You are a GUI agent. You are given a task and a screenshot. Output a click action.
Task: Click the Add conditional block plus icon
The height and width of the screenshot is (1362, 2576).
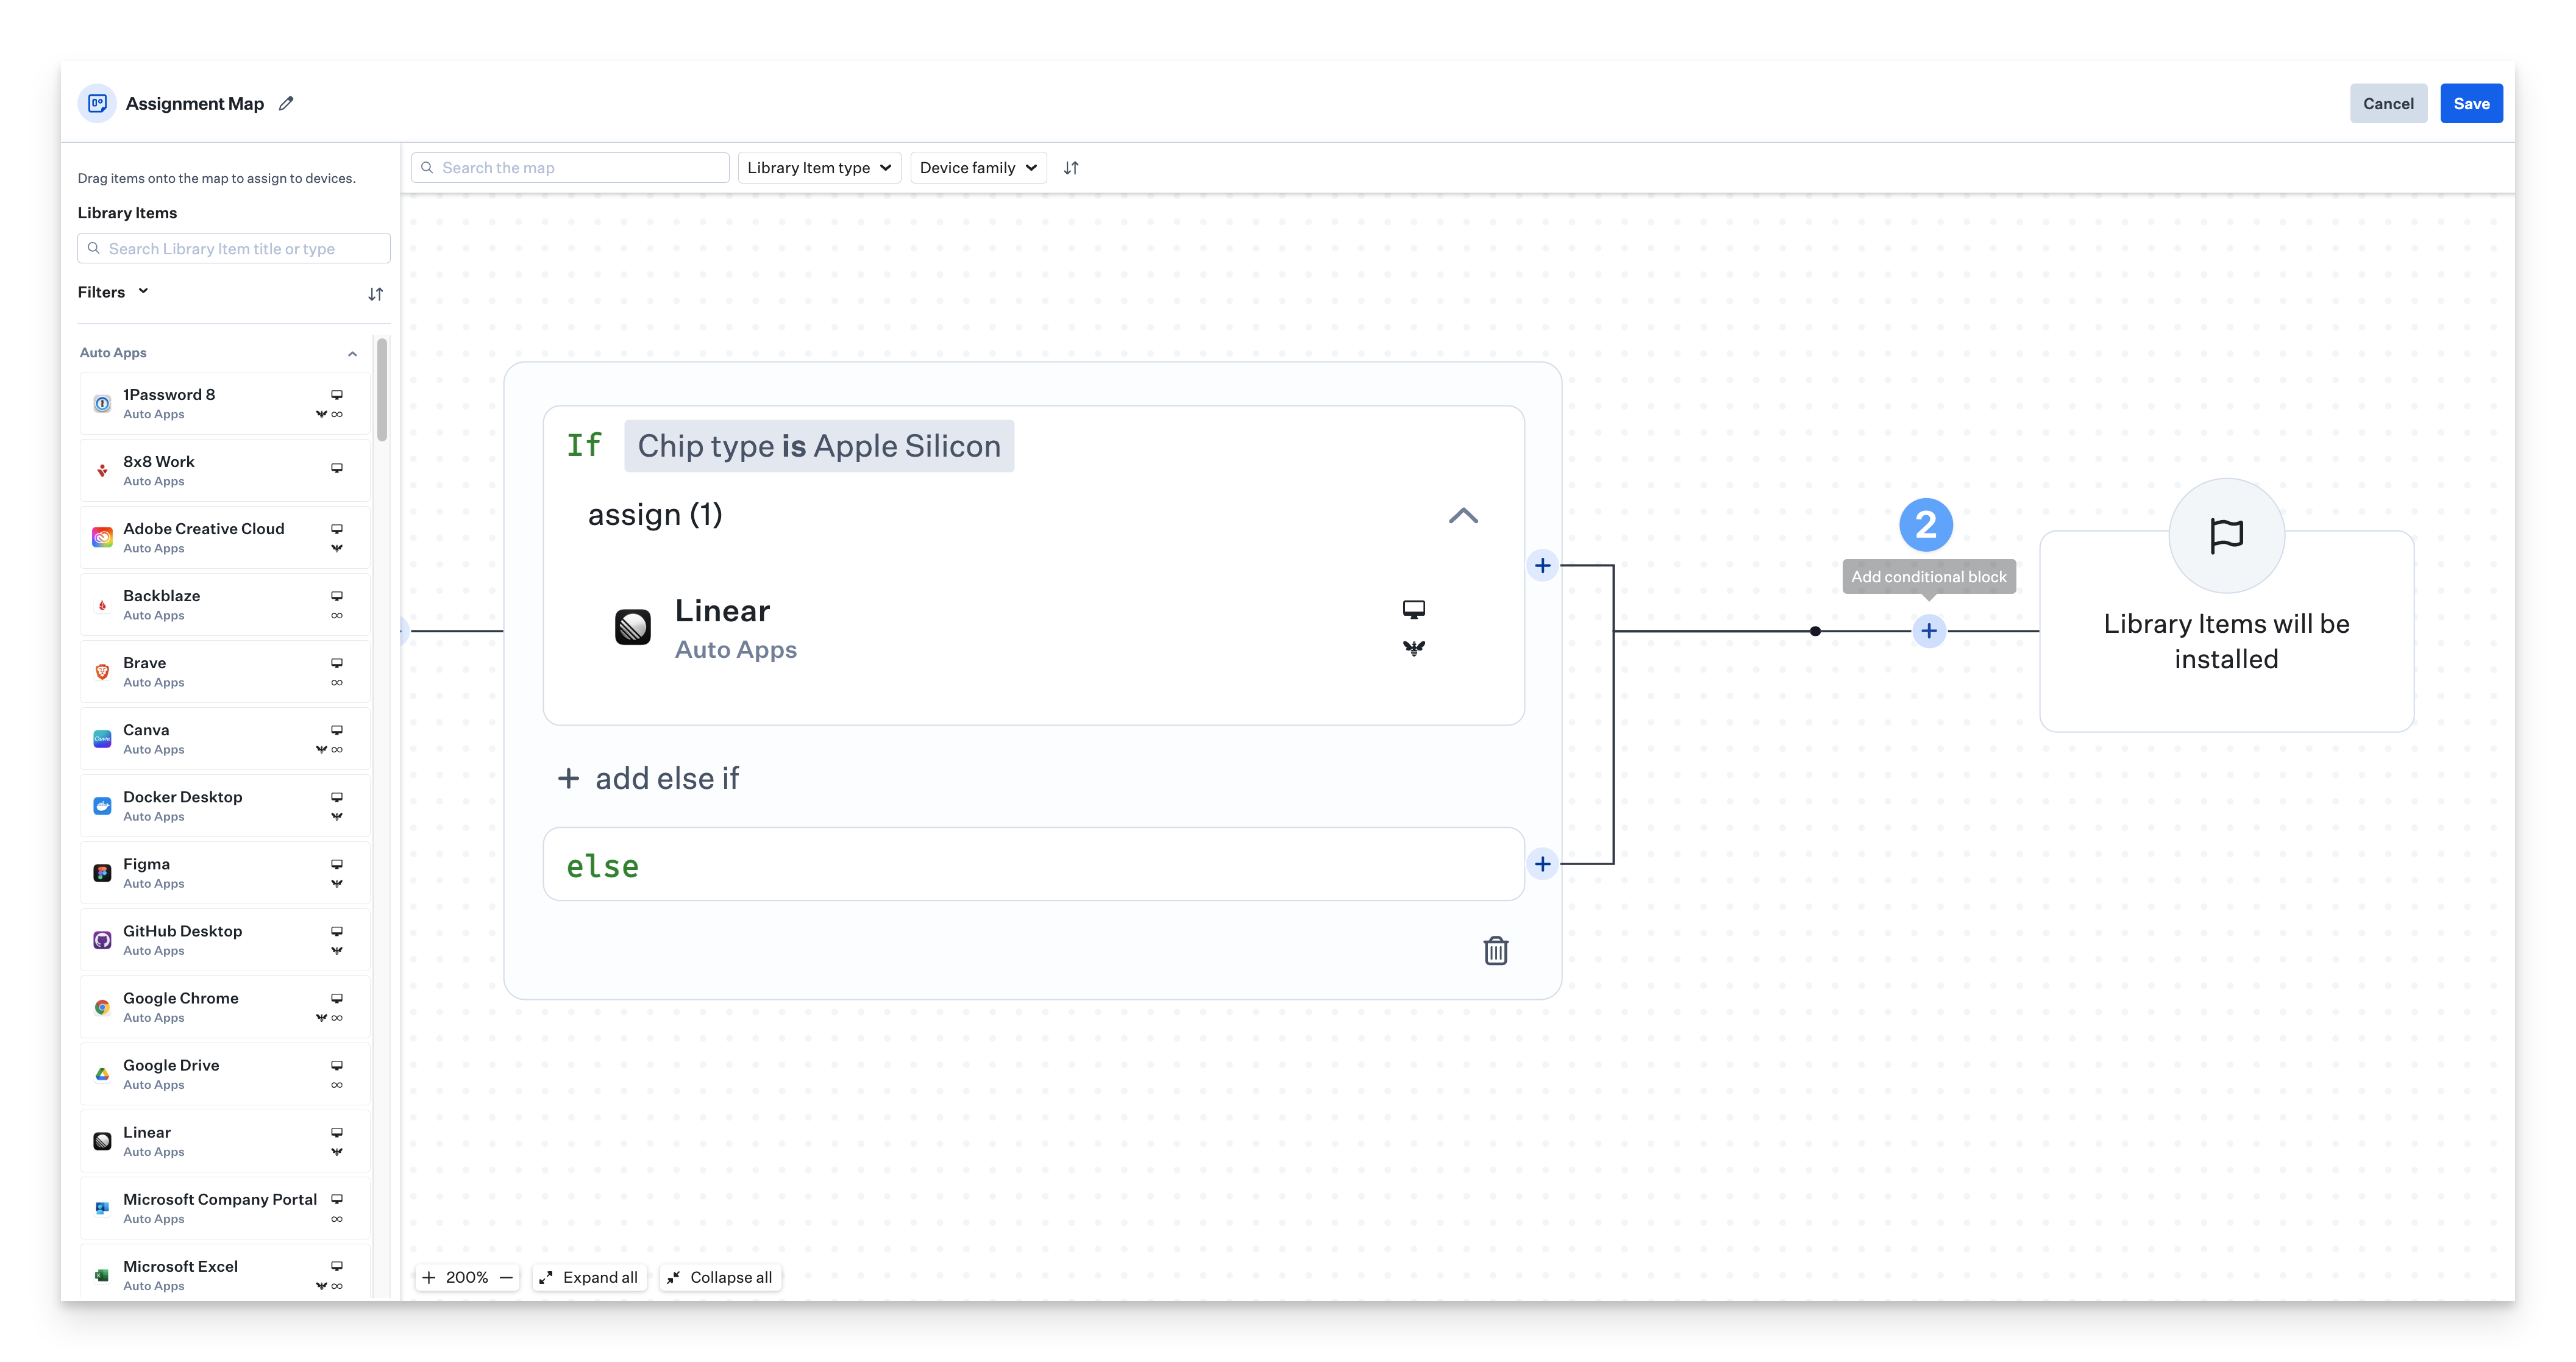[x=1928, y=631]
